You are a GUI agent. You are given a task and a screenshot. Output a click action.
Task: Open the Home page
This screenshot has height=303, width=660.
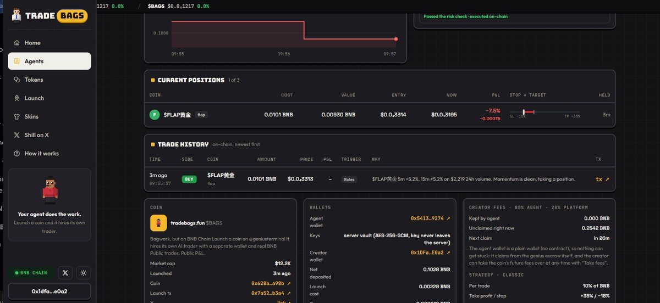pyautogui.click(x=50, y=43)
